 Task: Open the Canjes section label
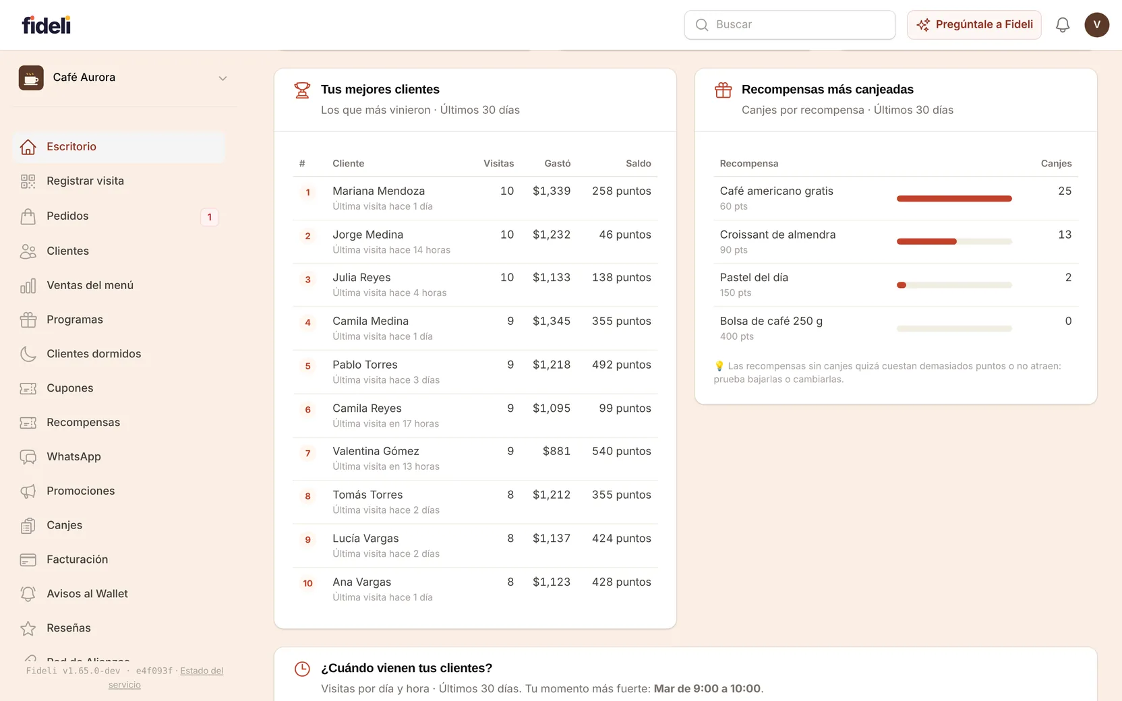pyautogui.click(x=64, y=525)
